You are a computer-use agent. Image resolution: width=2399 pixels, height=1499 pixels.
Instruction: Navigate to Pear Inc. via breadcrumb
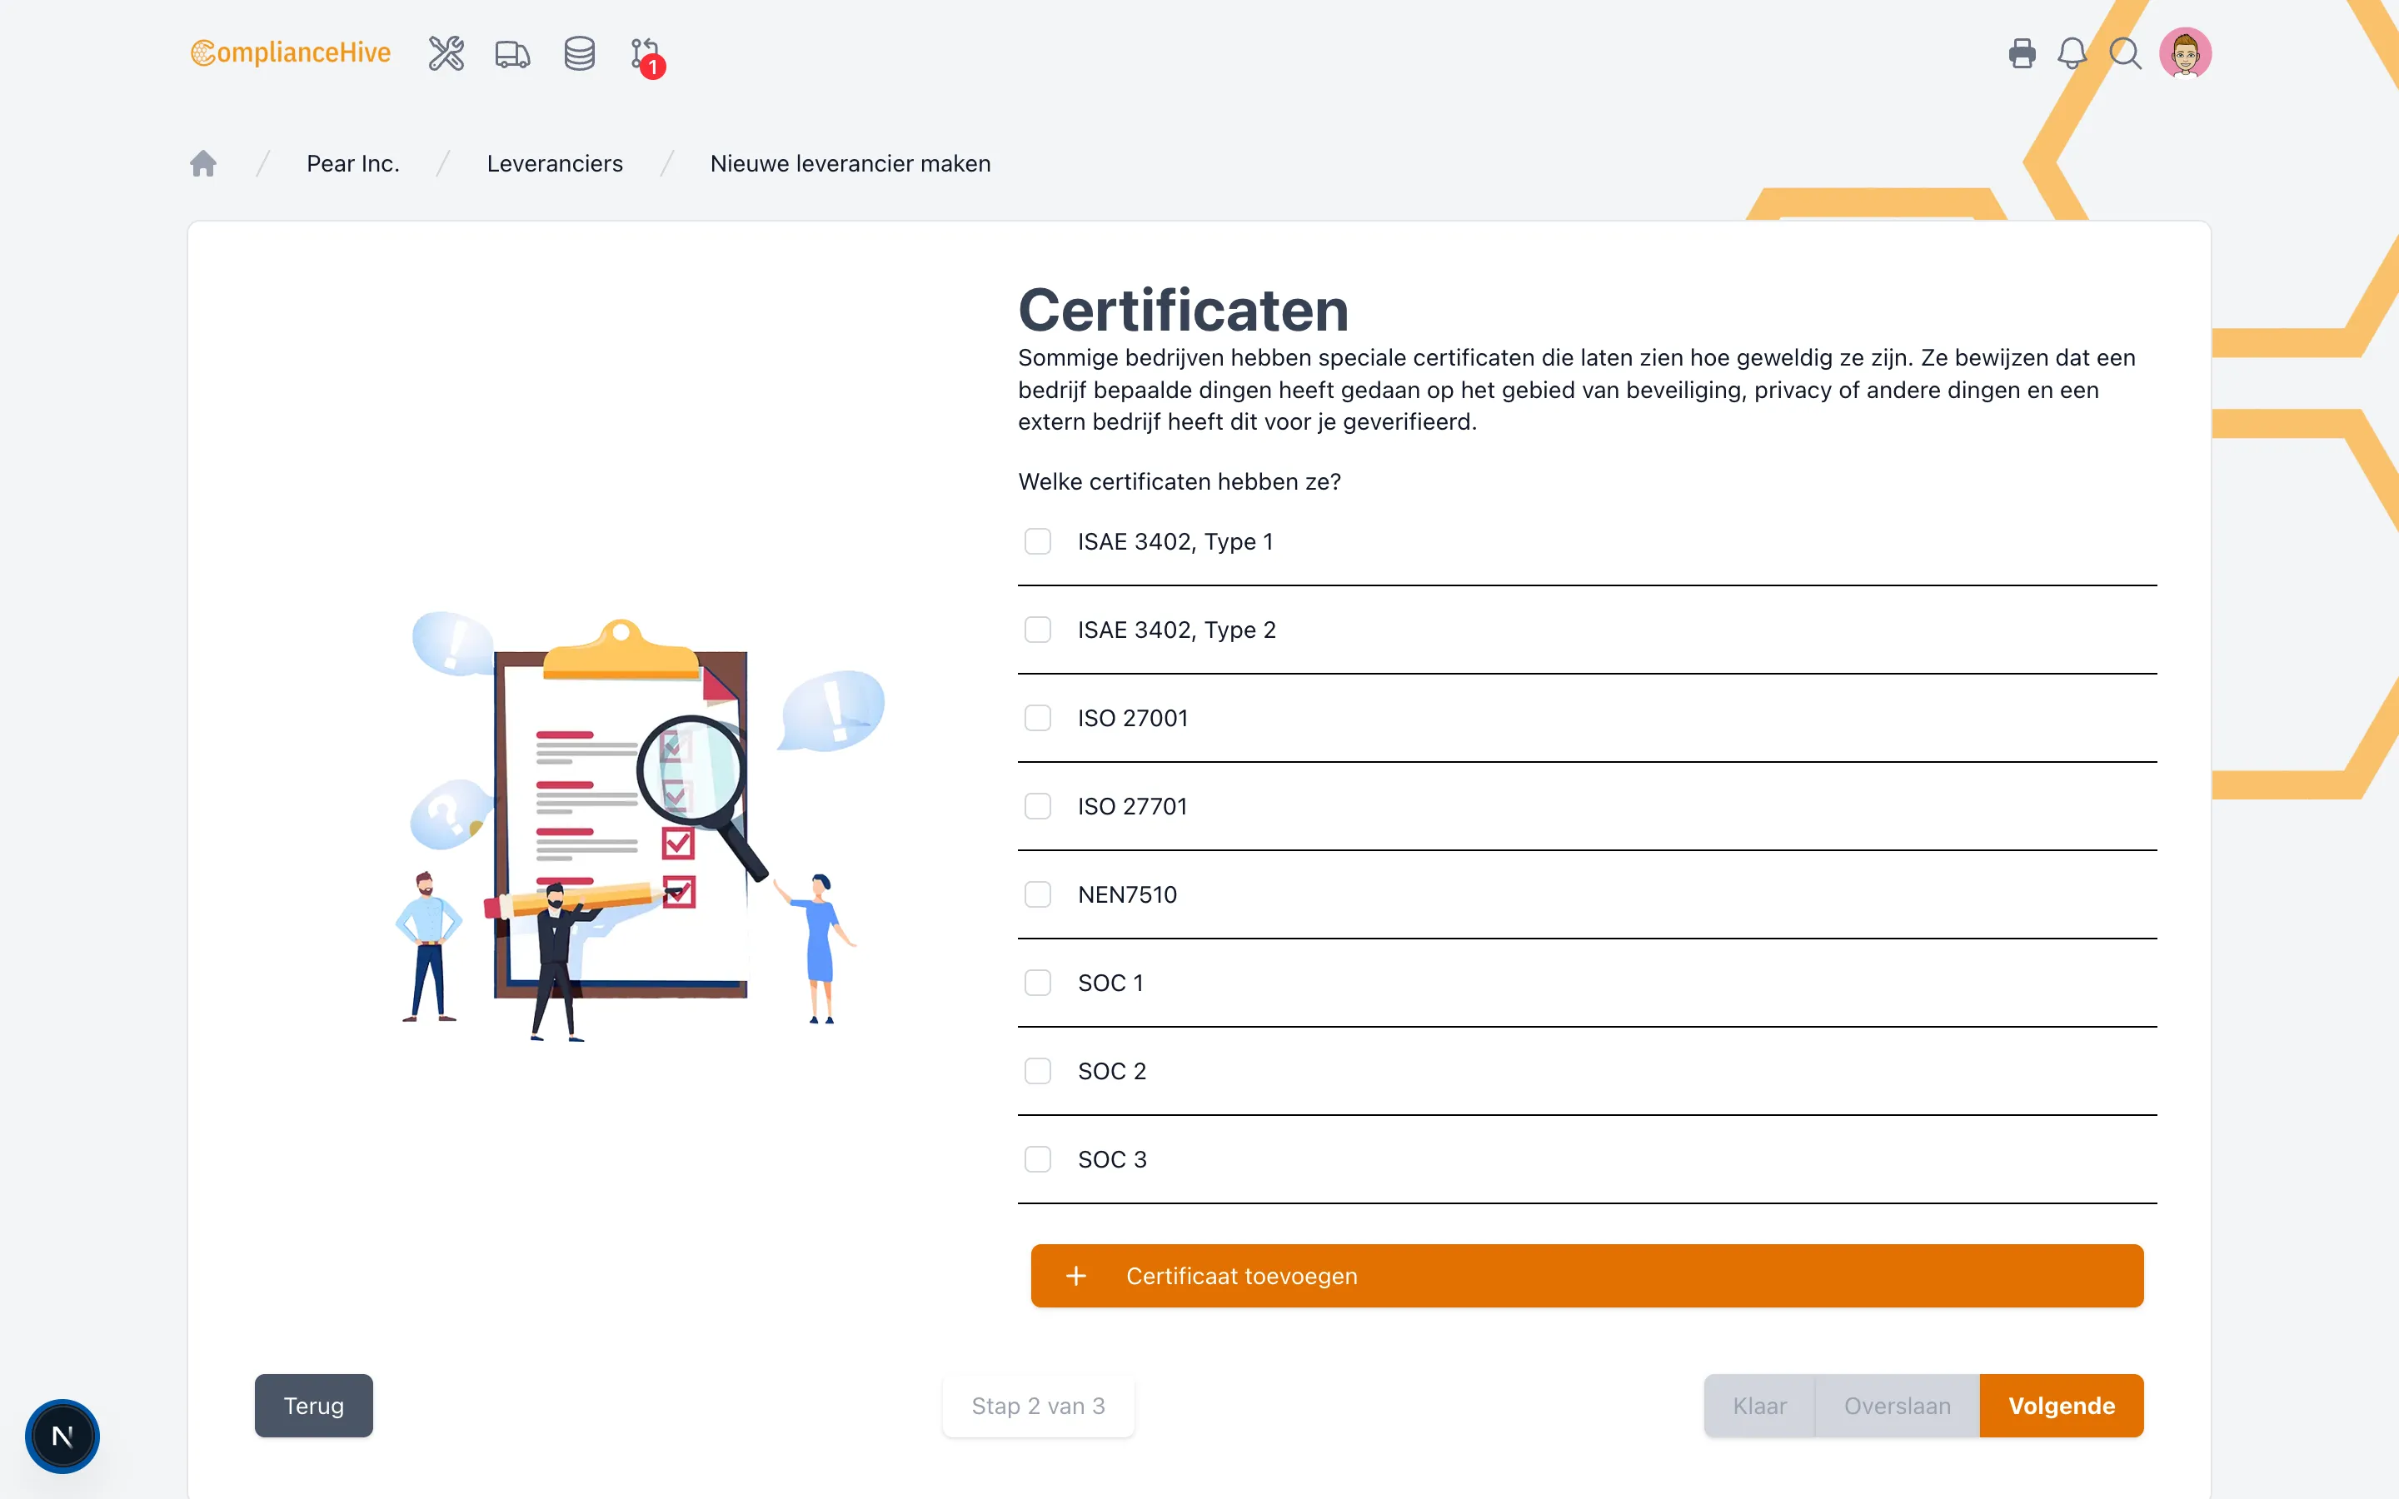coord(352,162)
